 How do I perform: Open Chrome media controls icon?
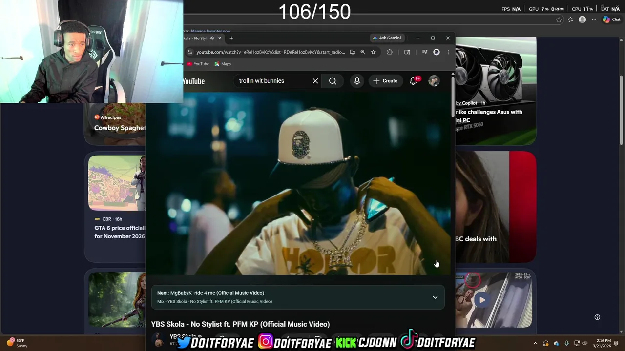coord(424,52)
